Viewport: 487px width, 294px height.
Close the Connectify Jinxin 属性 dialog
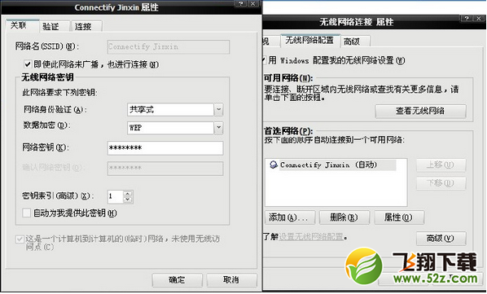tap(253, 3)
